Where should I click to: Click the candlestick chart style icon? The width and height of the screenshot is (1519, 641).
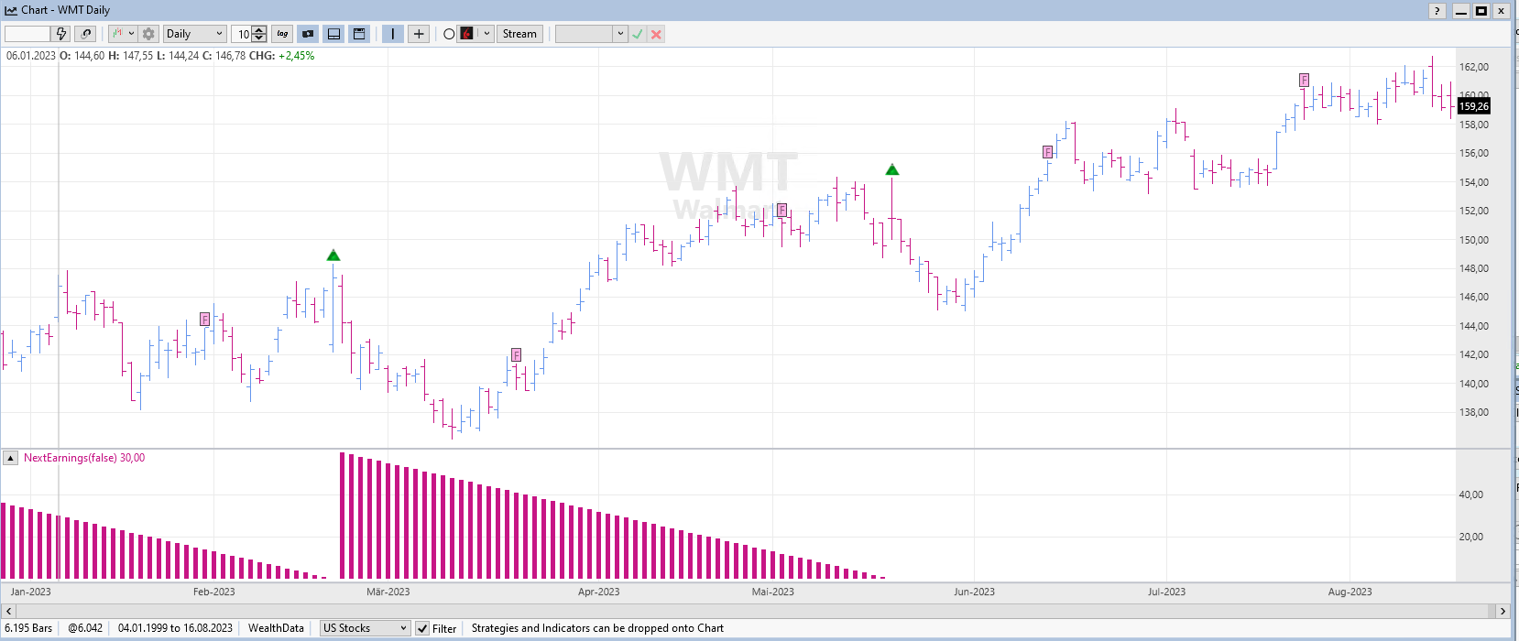[x=116, y=34]
